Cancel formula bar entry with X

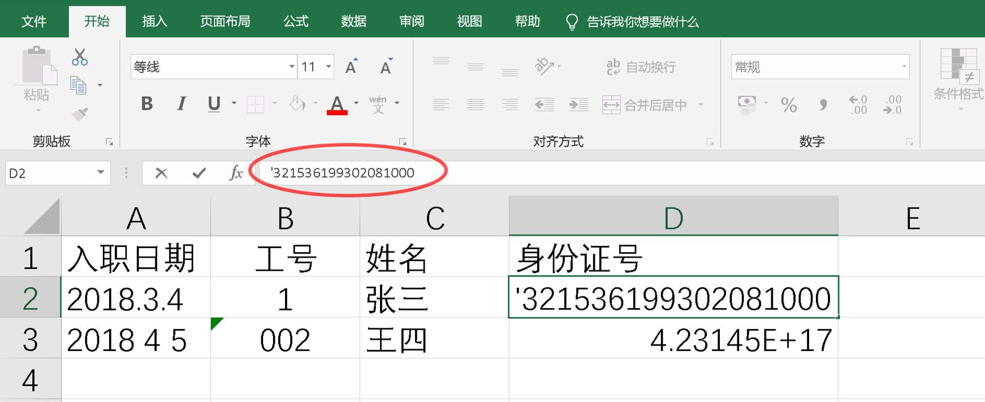[x=161, y=173]
